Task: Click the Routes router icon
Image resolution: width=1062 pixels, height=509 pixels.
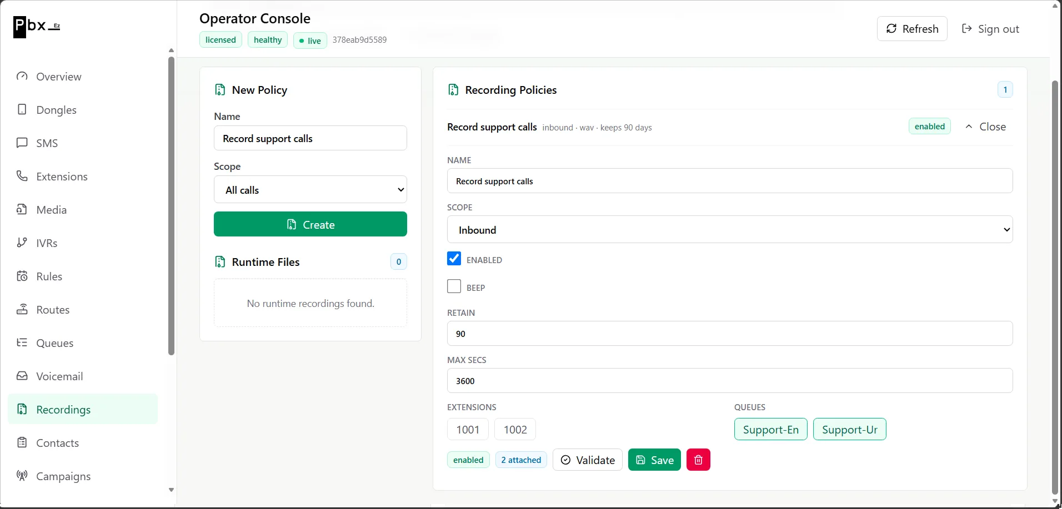Action: tap(22, 309)
